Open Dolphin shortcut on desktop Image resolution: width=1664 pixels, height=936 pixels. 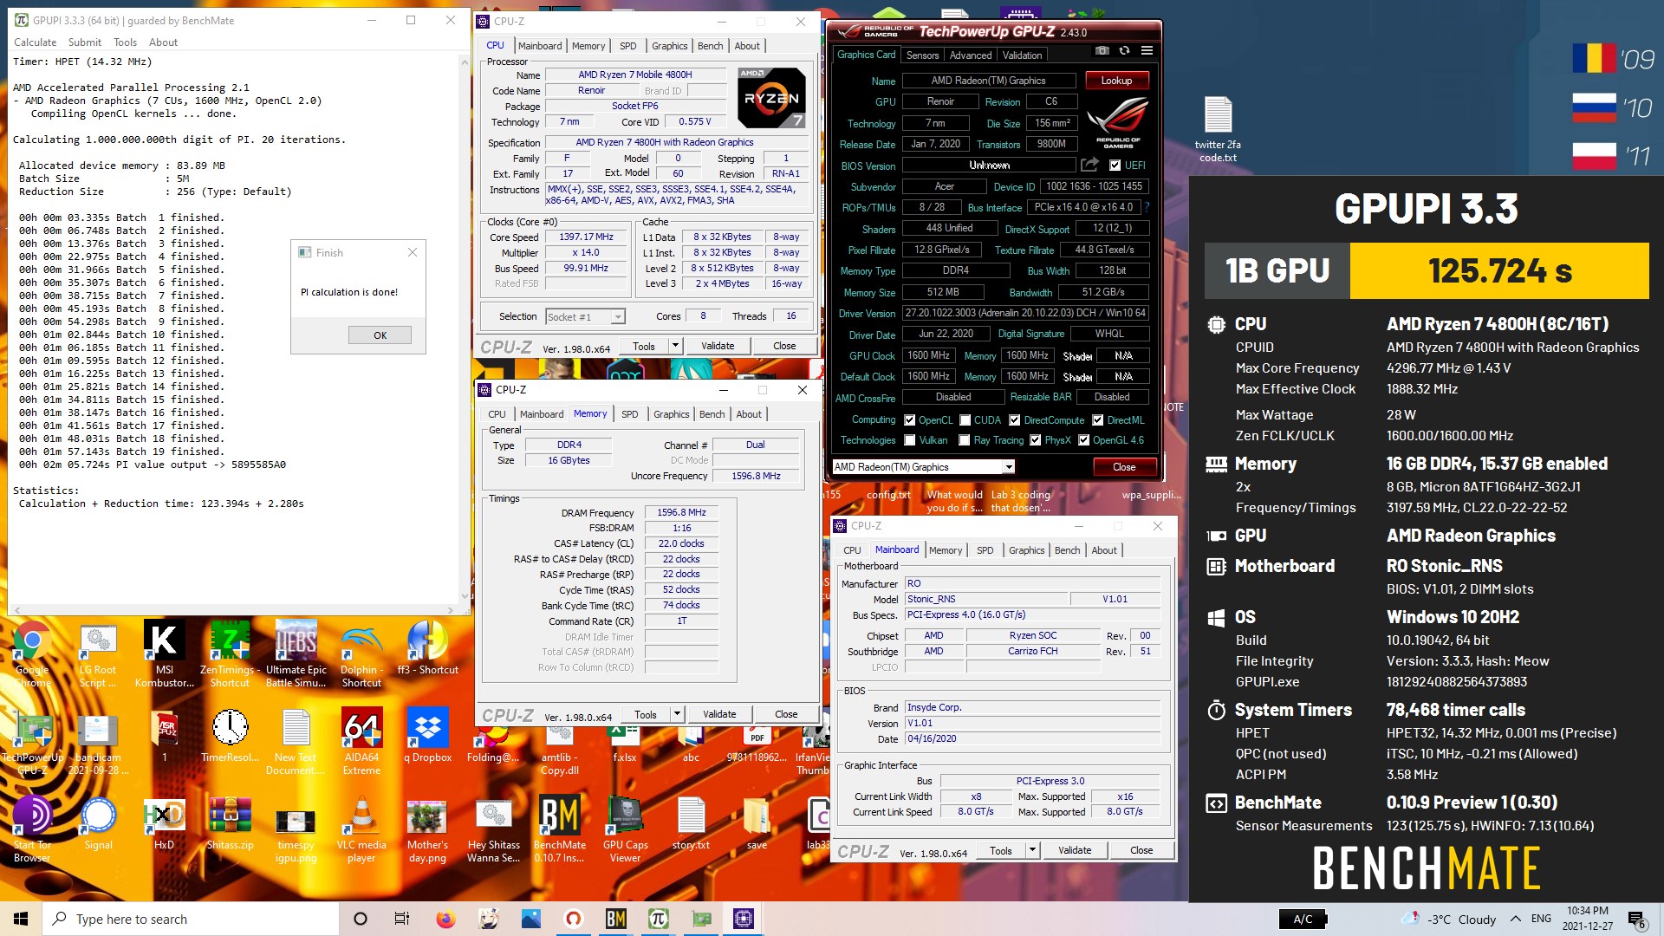(x=361, y=654)
